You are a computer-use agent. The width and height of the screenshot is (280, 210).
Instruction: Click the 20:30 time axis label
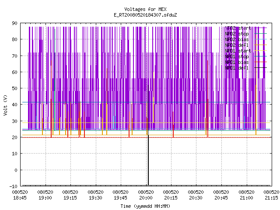tap(196, 198)
